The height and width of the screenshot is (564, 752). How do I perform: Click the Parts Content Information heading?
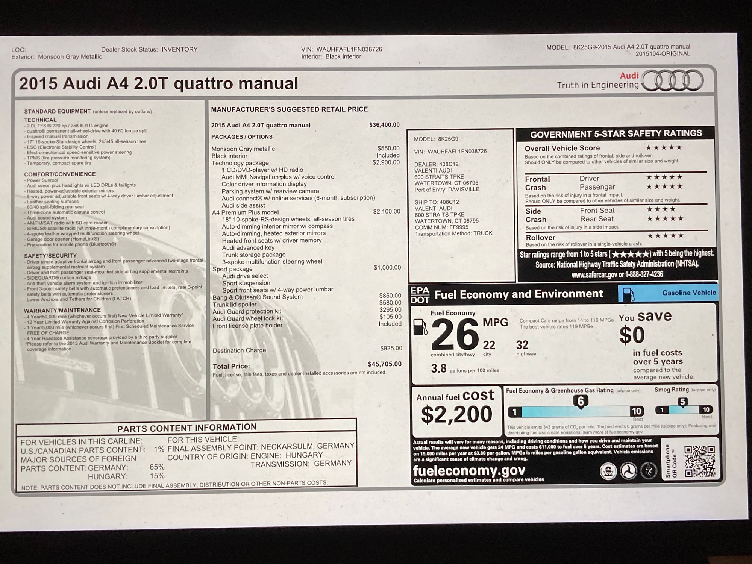coord(186,428)
